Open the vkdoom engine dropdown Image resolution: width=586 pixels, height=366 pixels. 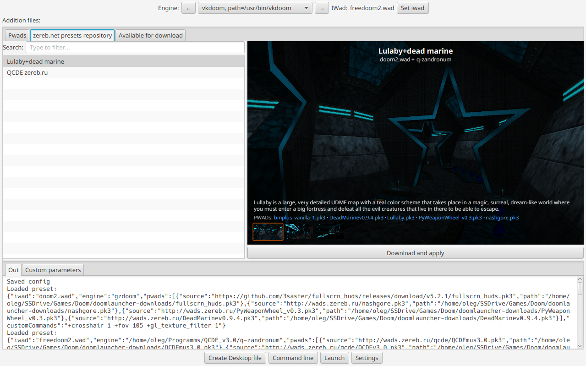point(255,8)
